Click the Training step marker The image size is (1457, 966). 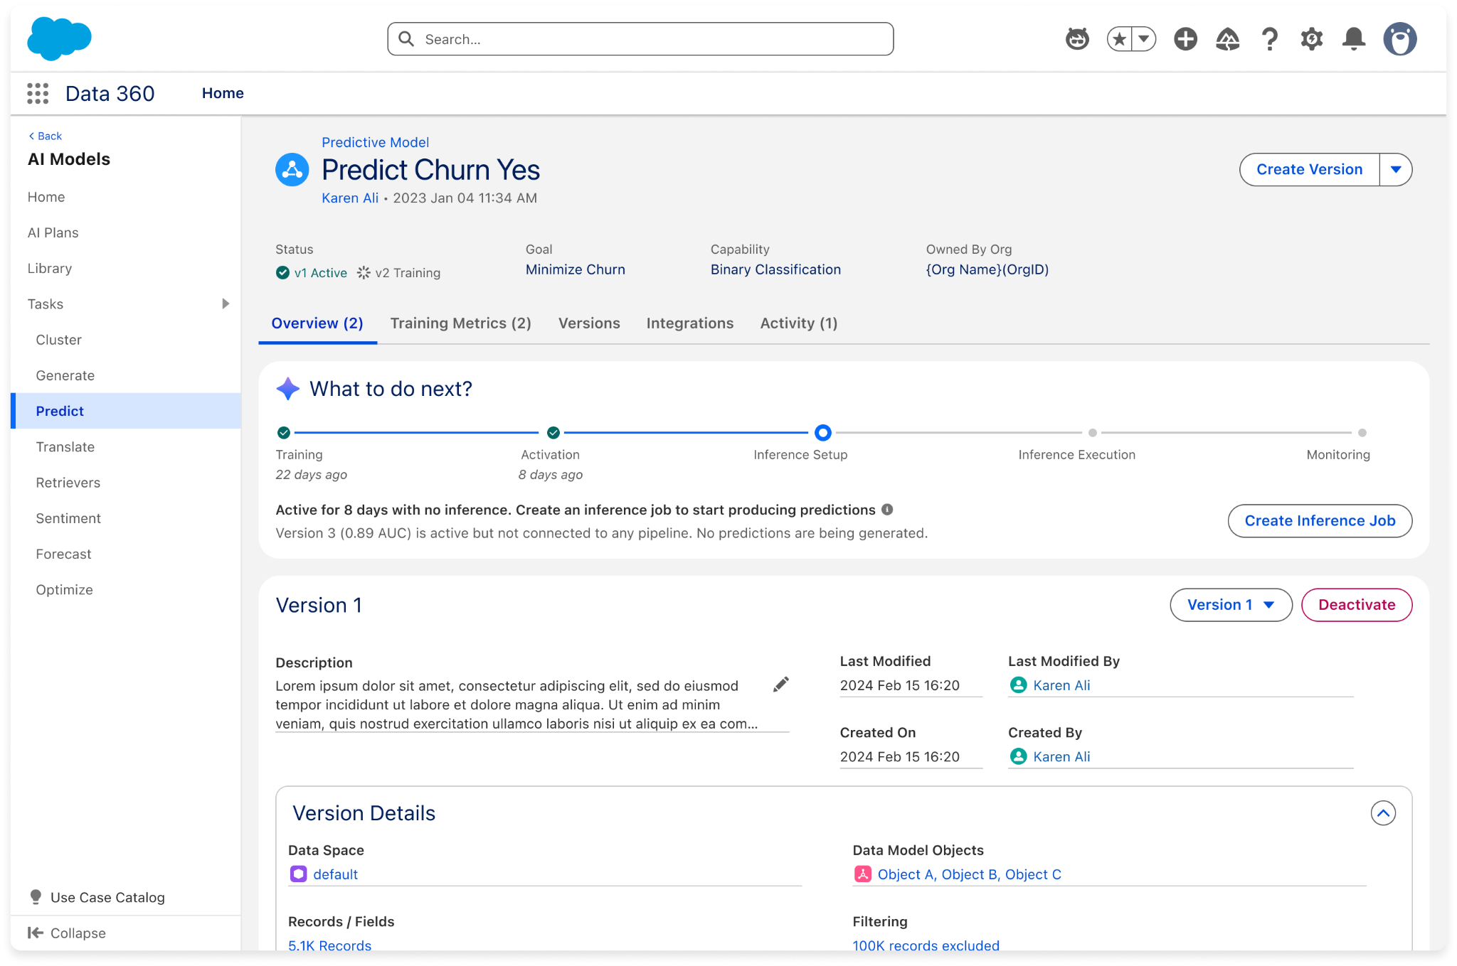[283, 432]
